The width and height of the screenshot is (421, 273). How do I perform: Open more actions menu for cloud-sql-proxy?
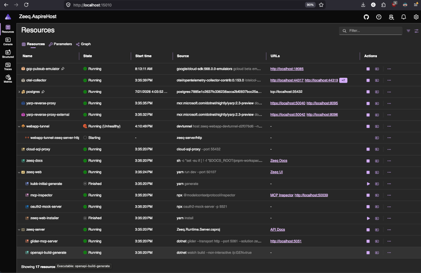click(x=389, y=149)
